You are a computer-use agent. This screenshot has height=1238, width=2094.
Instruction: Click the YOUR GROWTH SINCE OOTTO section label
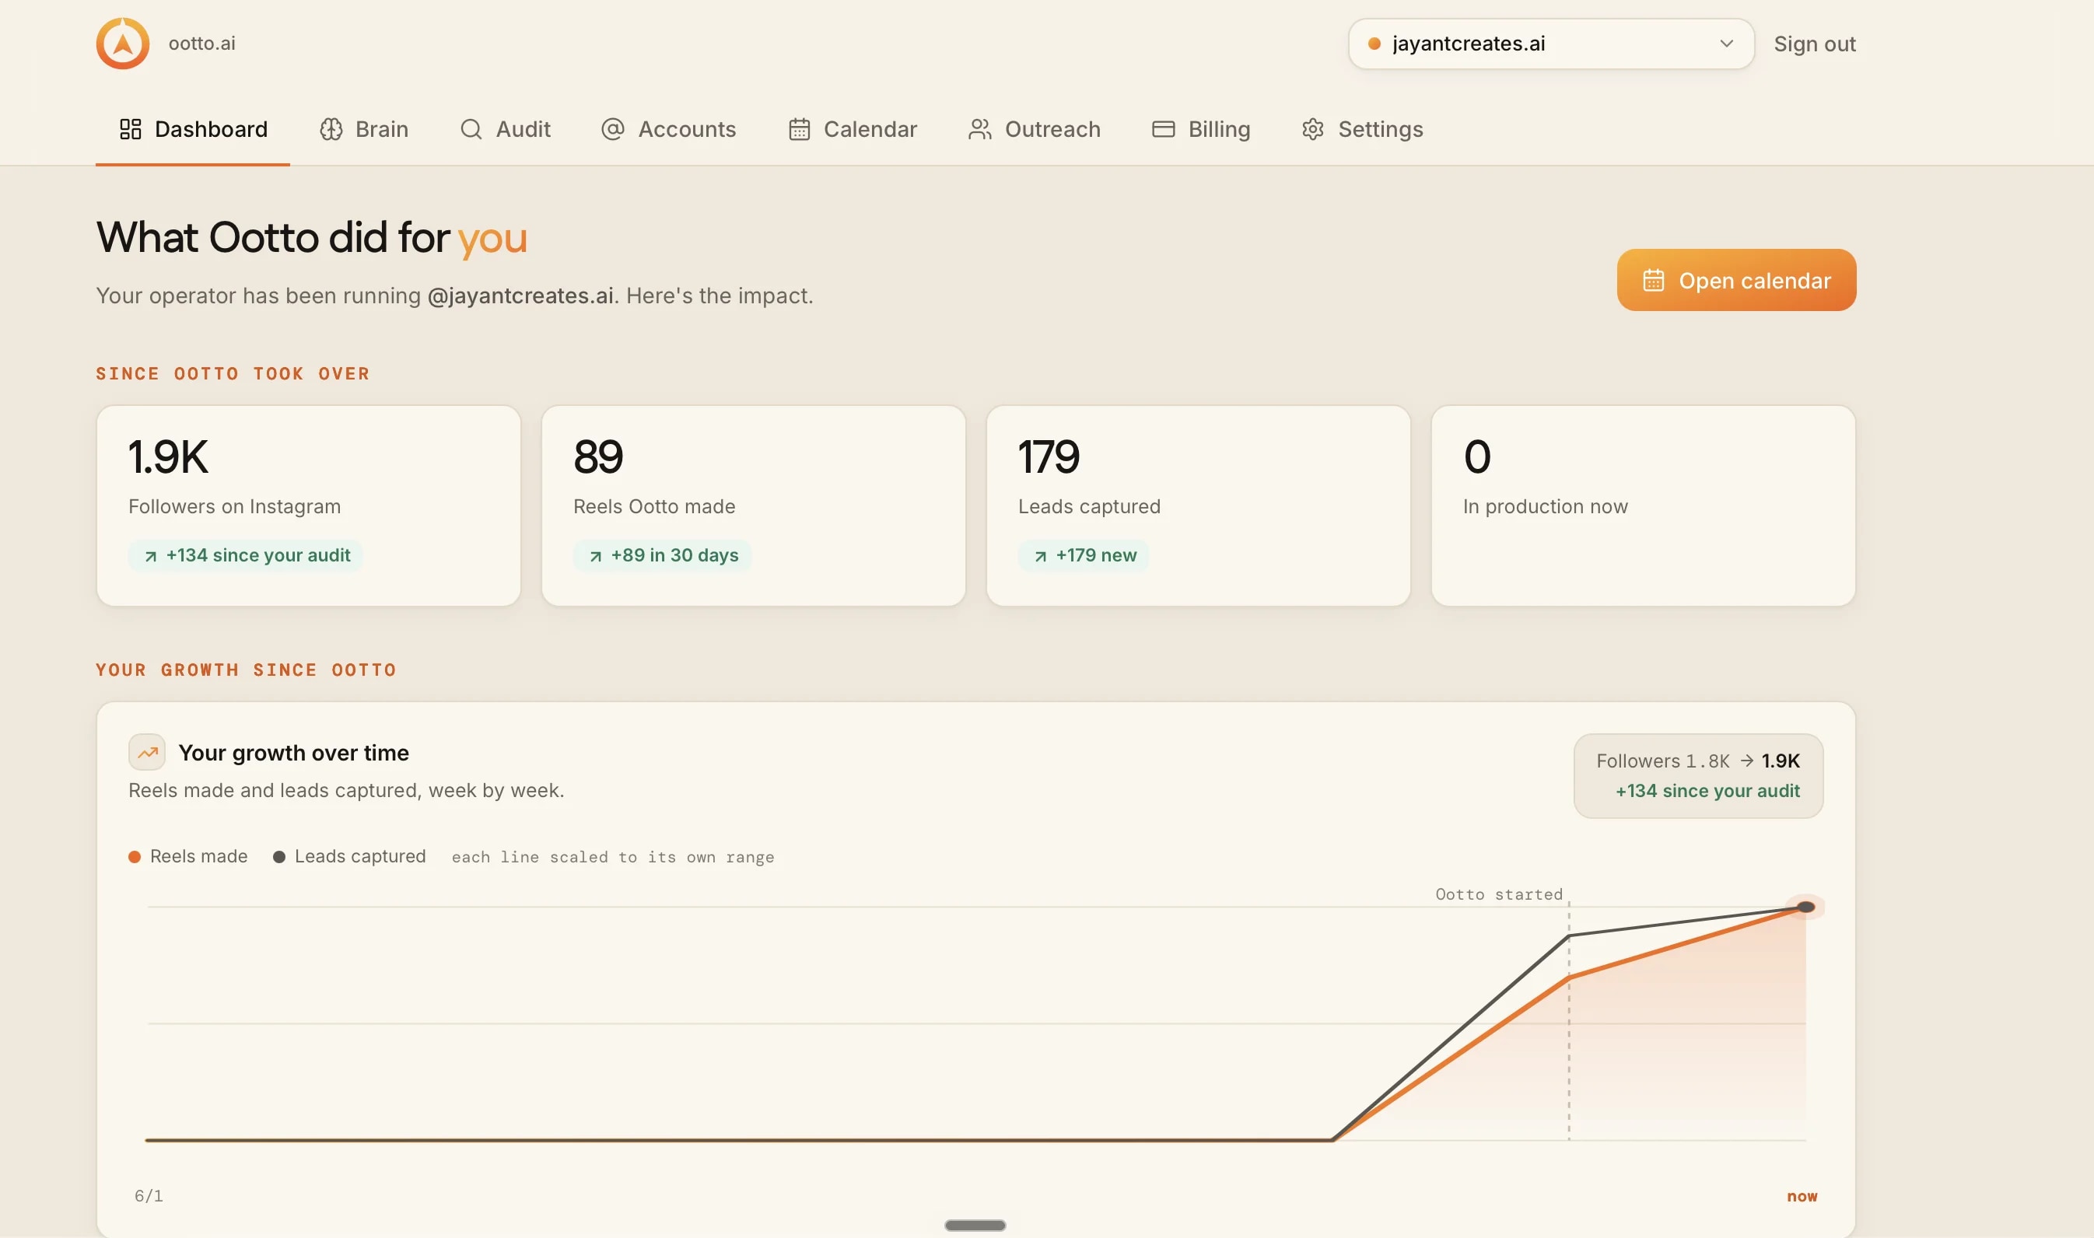(246, 670)
